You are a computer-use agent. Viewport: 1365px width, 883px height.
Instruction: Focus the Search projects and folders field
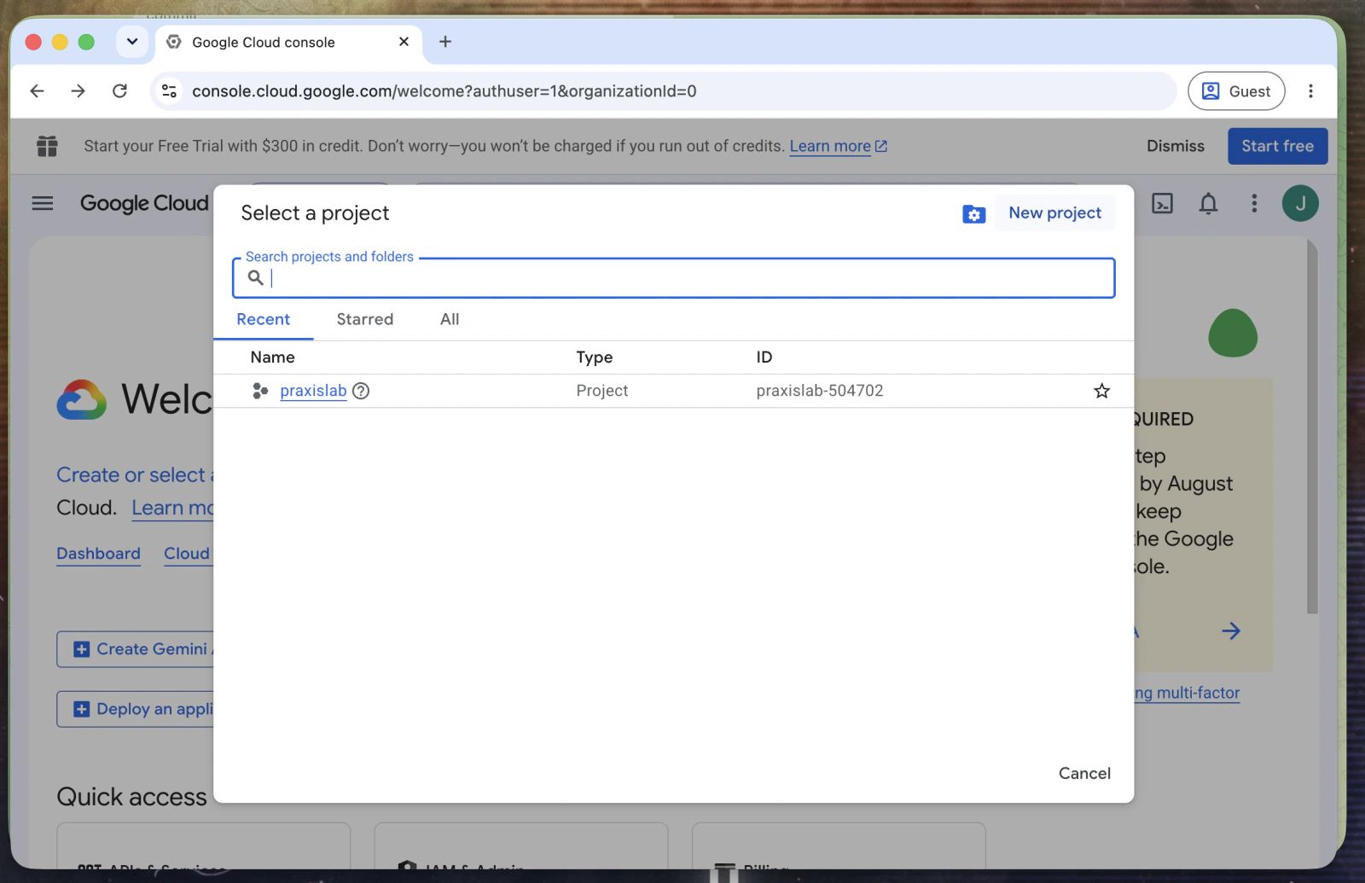(x=674, y=278)
